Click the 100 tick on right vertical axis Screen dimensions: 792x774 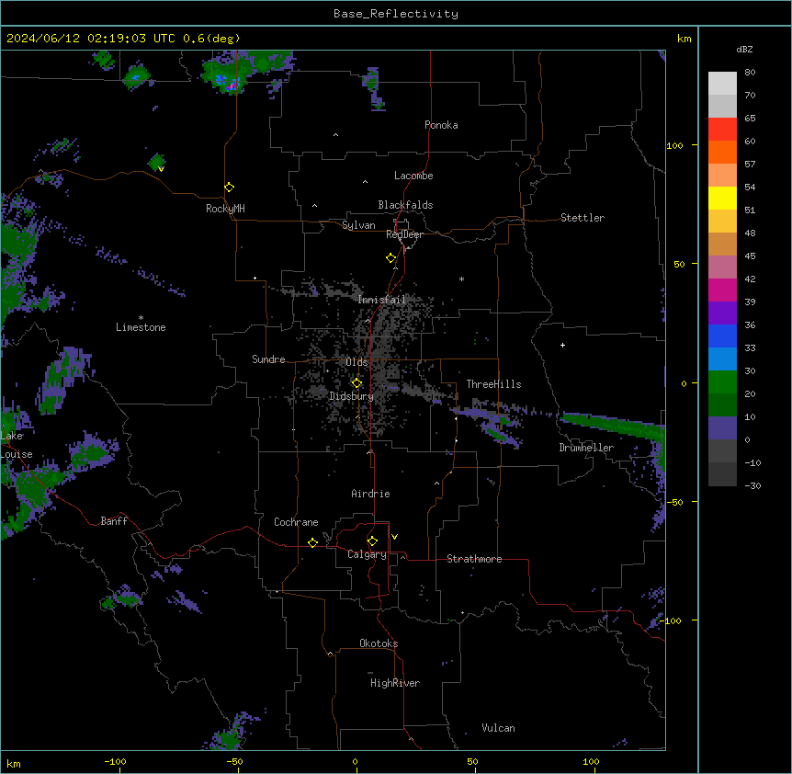click(674, 145)
